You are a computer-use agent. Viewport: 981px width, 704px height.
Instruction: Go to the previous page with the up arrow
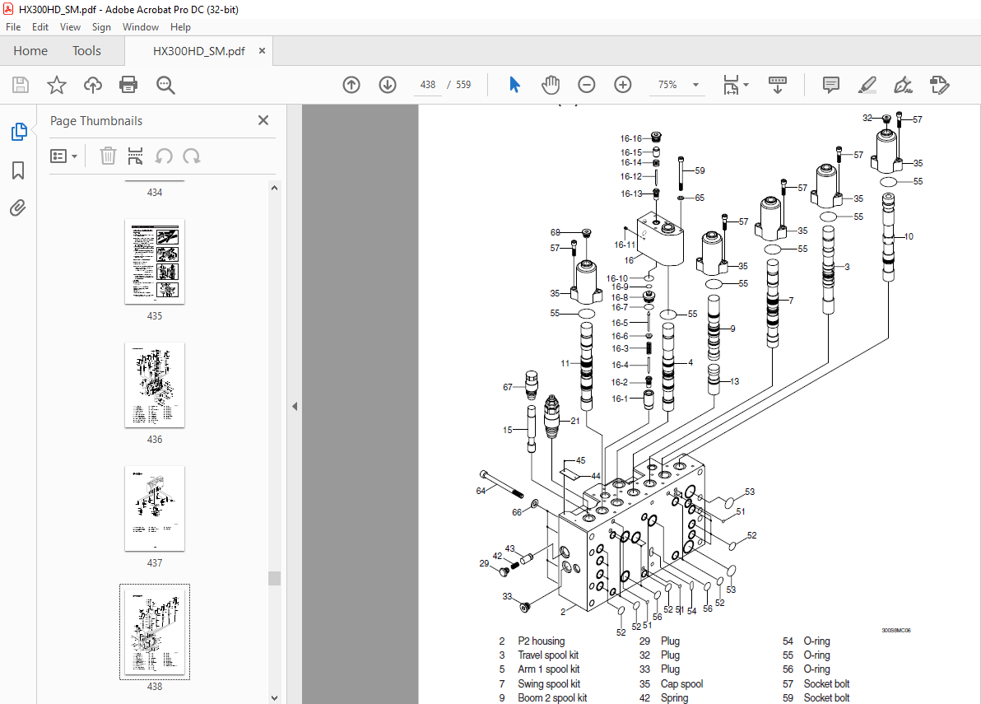tap(351, 85)
